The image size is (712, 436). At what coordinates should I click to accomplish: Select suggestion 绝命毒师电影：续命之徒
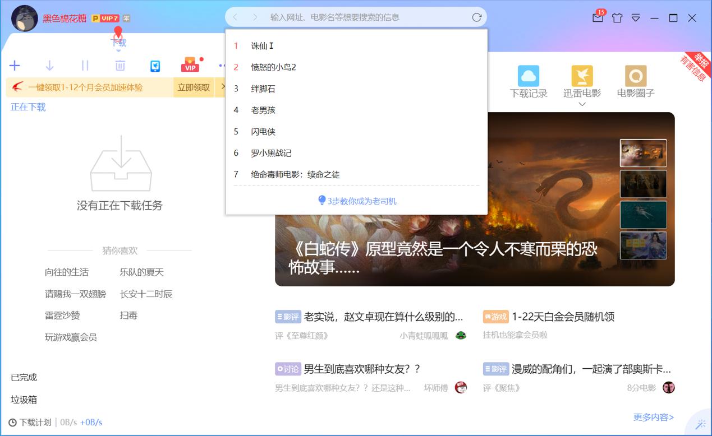[x=356, y=174]
